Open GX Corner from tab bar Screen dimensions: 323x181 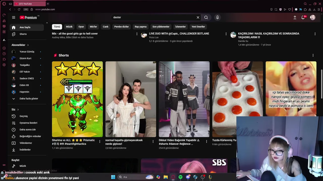coord(10,4)
